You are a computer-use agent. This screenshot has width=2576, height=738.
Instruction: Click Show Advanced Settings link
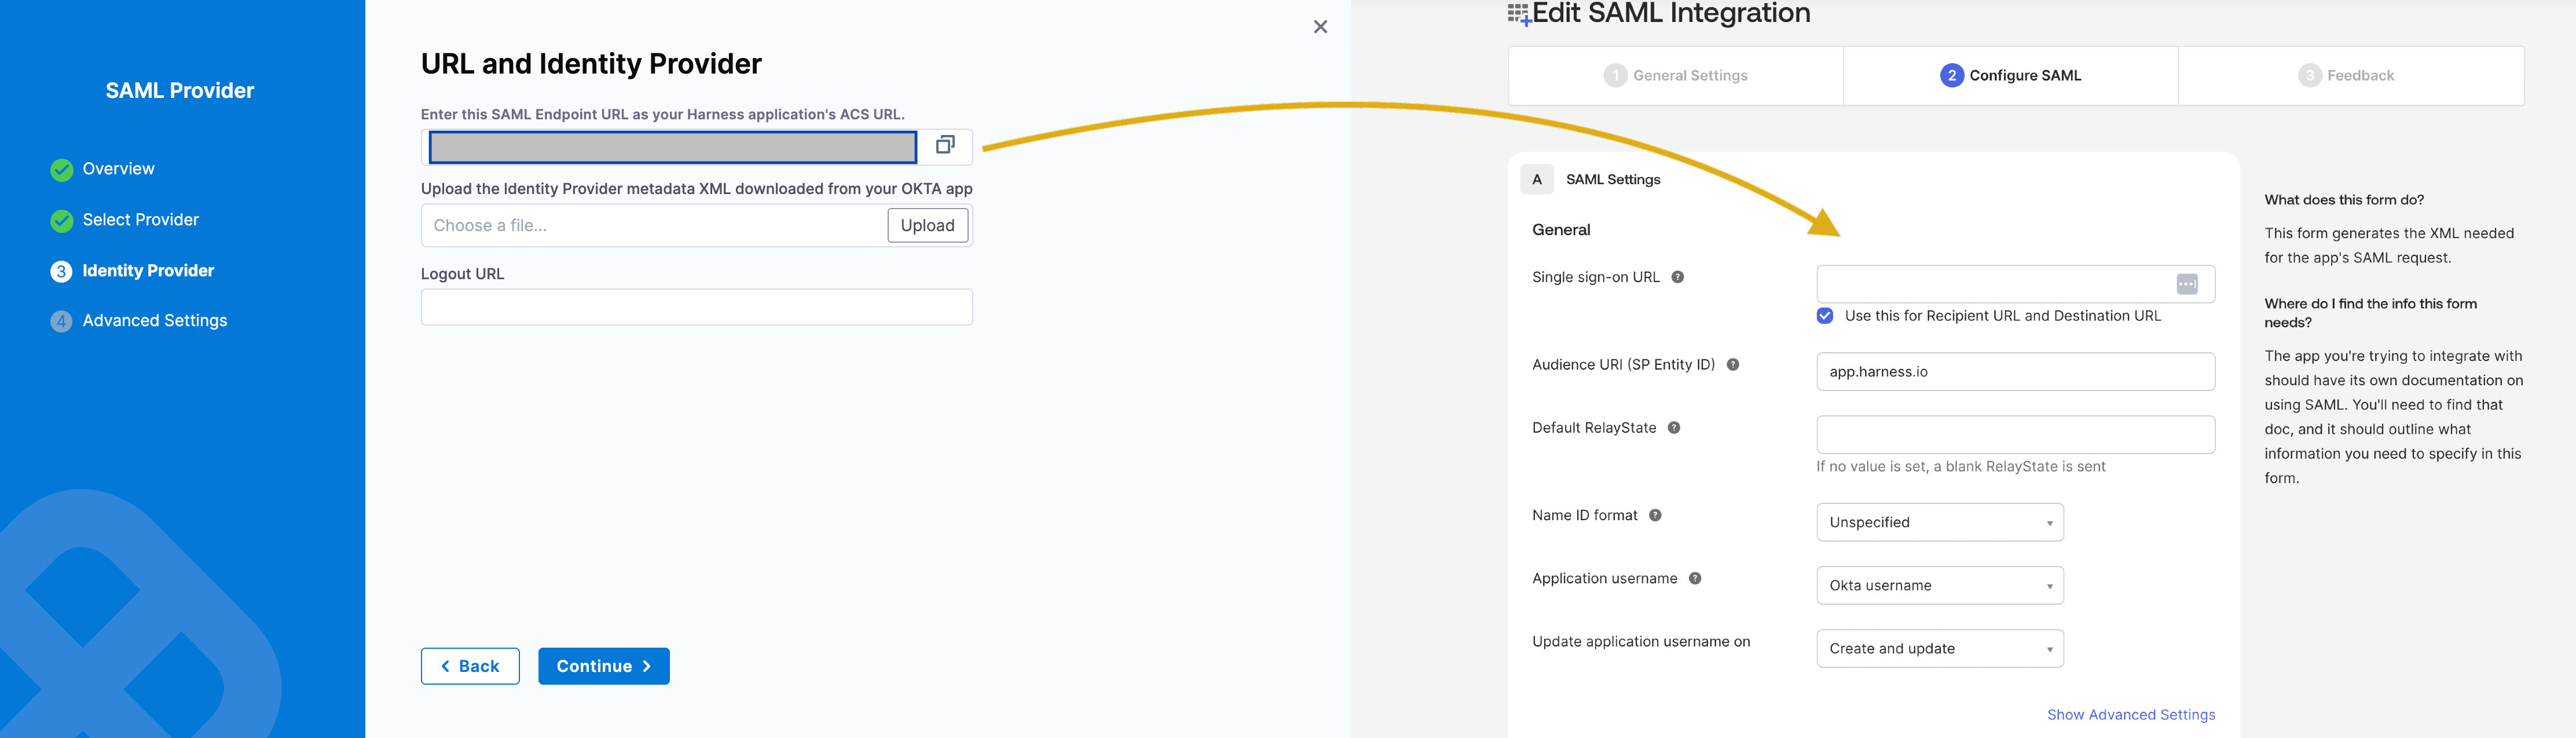pyautogui.click(x=2130, y=715)
